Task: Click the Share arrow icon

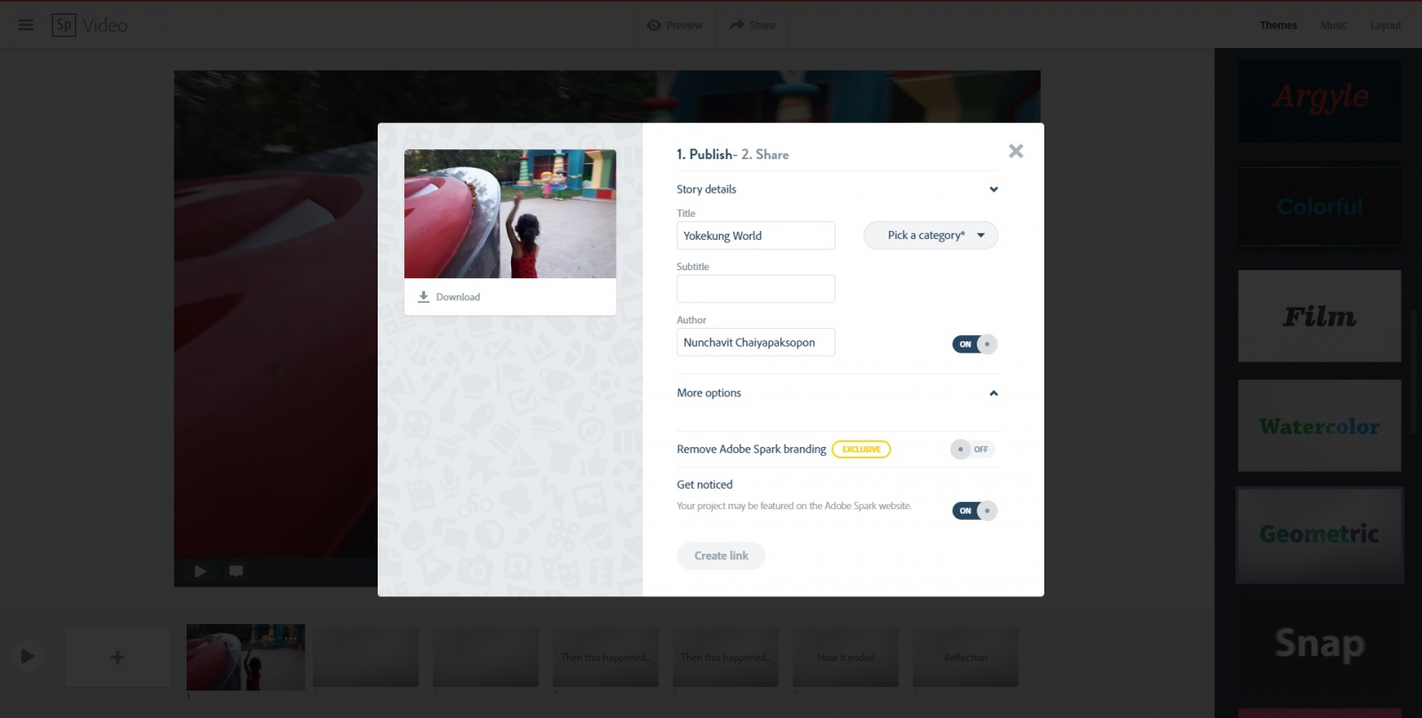Action: pyautogui.click(x=737, y=25)
